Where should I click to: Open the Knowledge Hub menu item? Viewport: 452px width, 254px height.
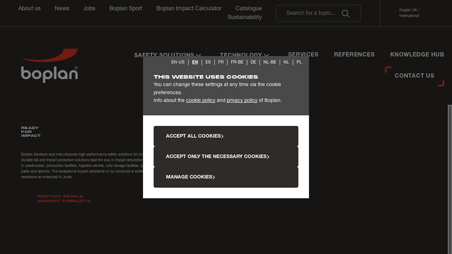coord(417,54)
